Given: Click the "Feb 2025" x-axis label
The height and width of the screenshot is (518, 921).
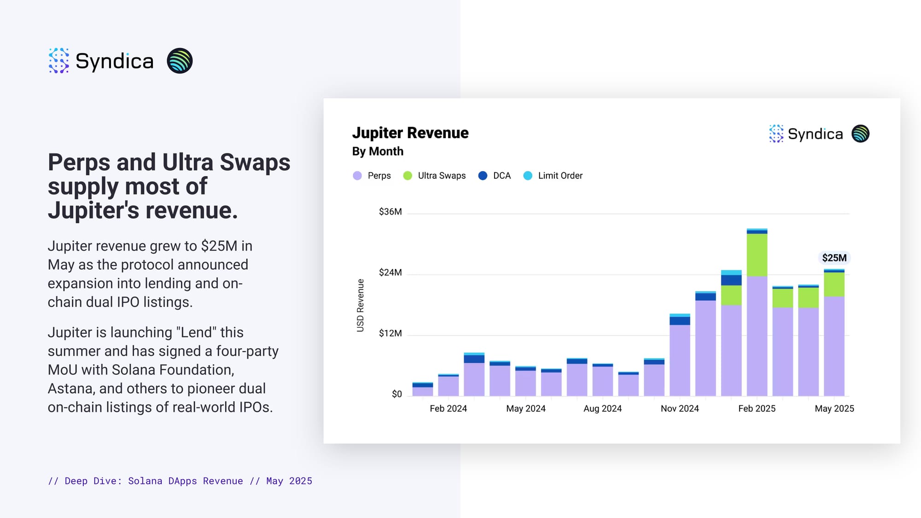Looking at the screenshot, I should click(757, 408).
